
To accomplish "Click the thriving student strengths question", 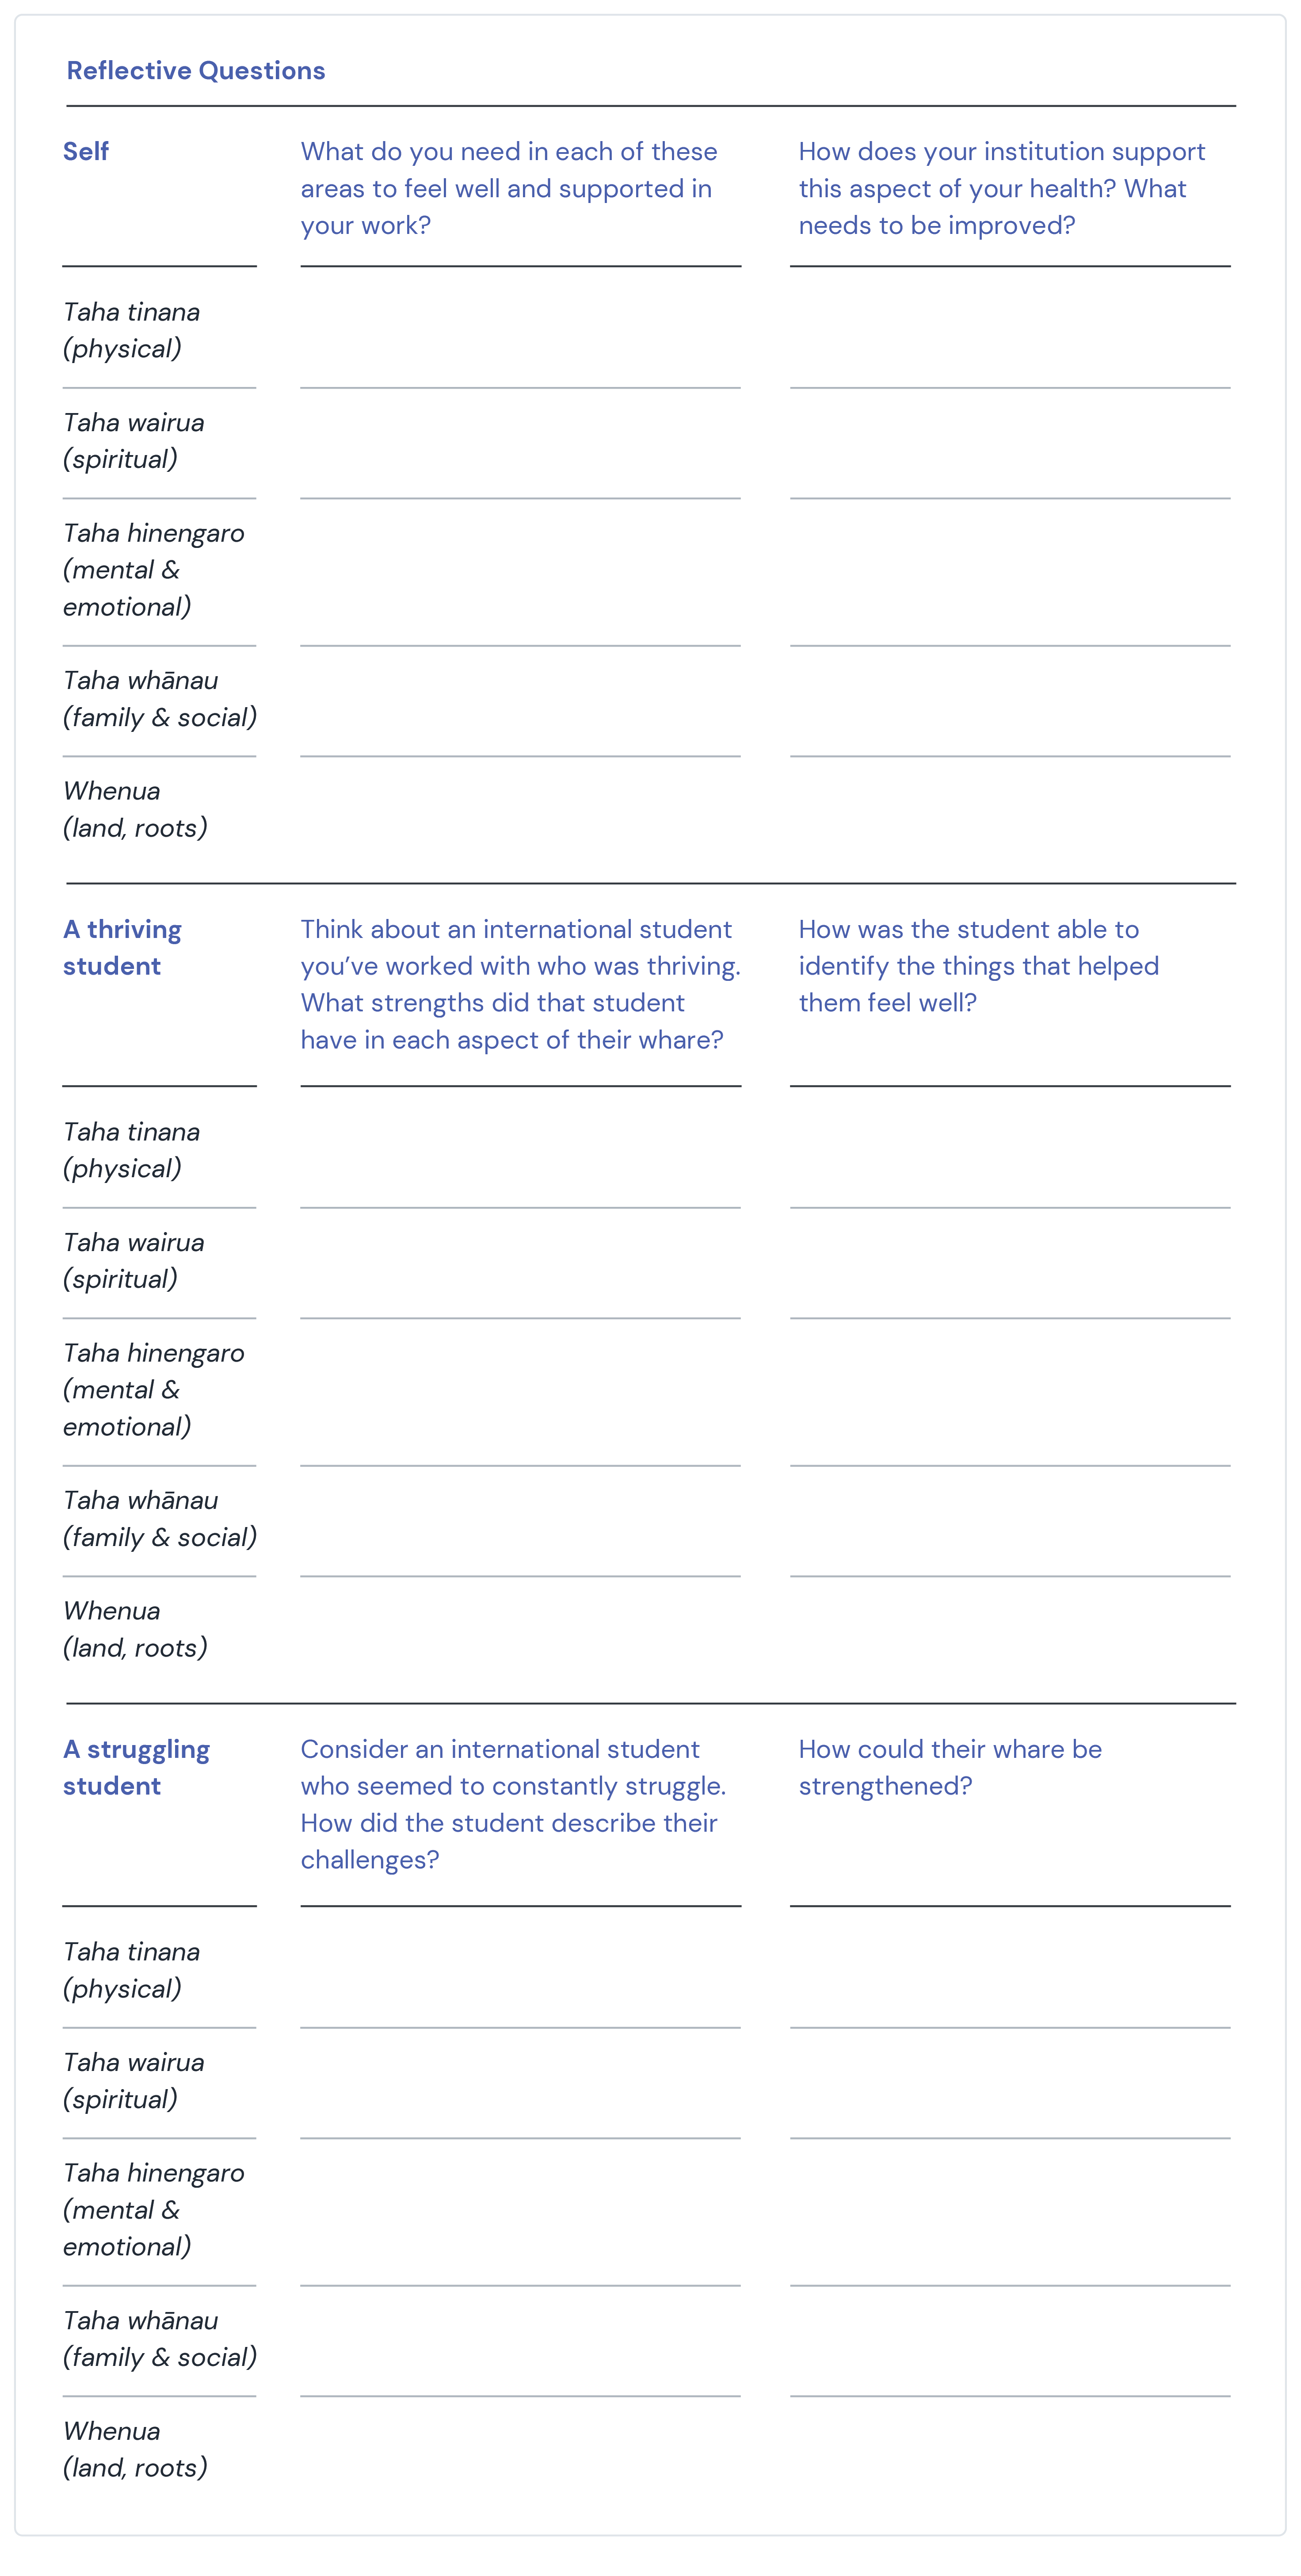I will [x=520, y=985].
